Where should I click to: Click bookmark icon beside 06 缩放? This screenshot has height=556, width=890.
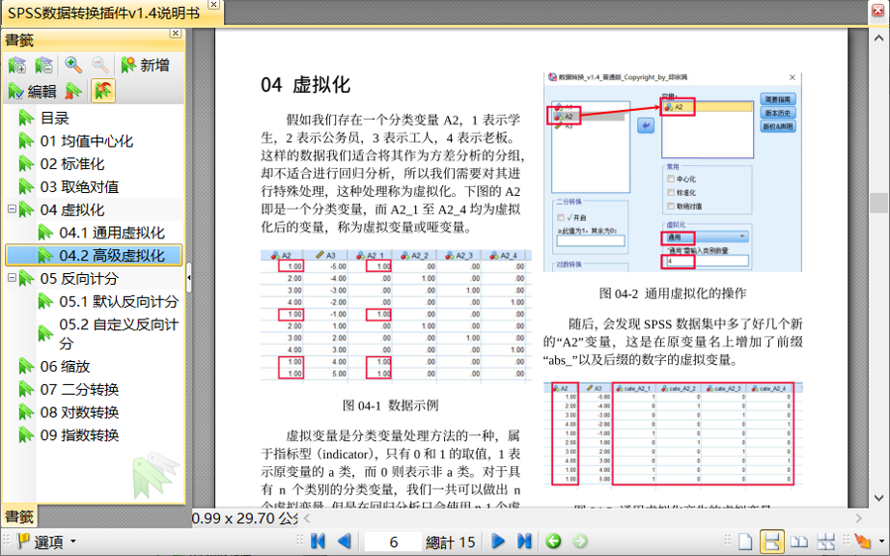click(x=26, y=367)
